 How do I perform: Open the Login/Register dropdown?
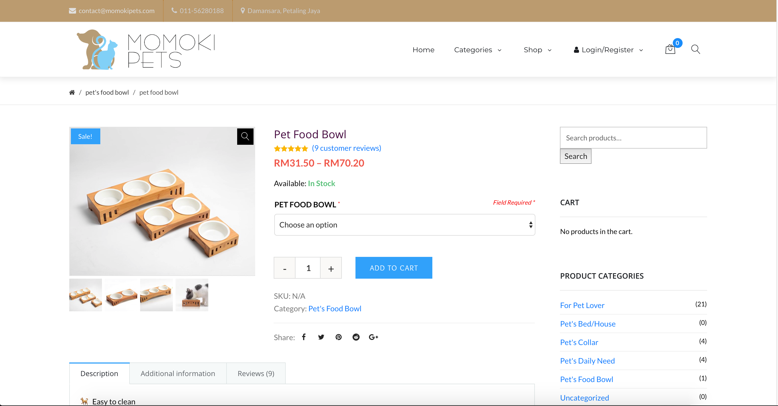tap(608, 50)
